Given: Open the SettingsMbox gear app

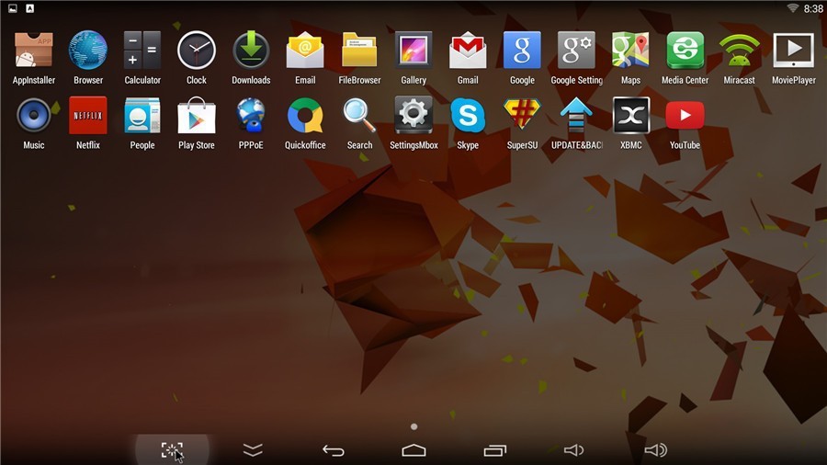Looking at the screenshot, I should 413,116.
